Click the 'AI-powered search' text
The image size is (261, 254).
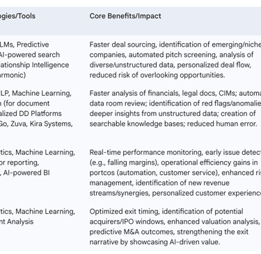click(x=30, y=55)
